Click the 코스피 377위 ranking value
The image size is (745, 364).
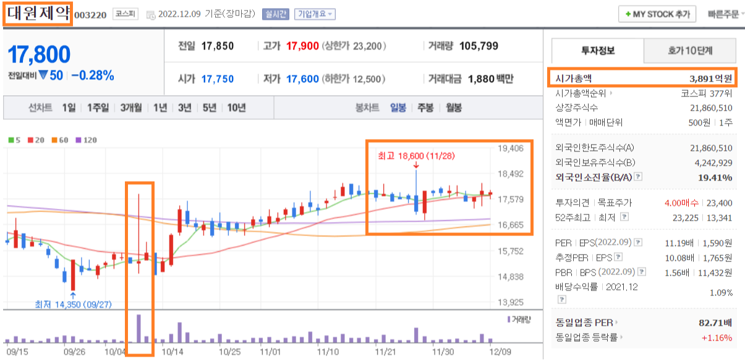(x=707, y=94)
